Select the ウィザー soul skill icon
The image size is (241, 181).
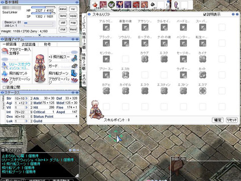(x=183, y=75)
